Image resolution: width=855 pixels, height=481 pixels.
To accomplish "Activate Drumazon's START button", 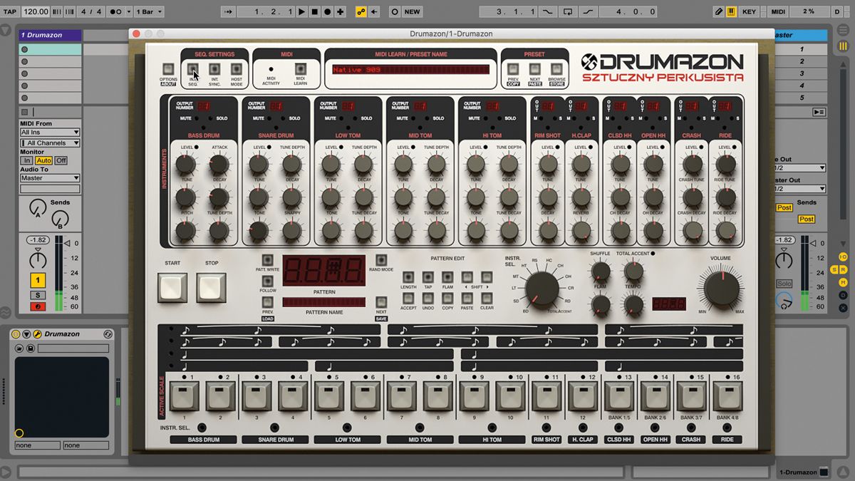I will point(172,288).
